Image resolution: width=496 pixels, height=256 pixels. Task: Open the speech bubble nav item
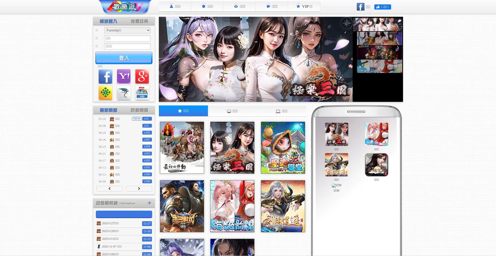[x=272, y=6]
